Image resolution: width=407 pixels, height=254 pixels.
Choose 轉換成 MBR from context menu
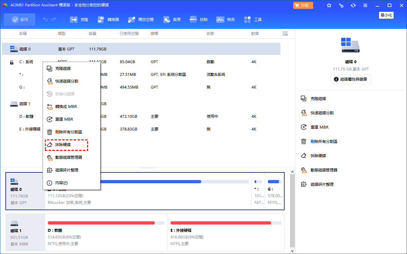[x=72, y=107]
